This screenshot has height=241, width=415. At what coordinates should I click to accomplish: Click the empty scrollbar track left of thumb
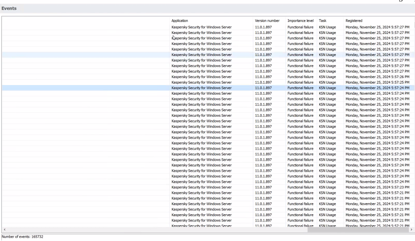click(144, 230)
